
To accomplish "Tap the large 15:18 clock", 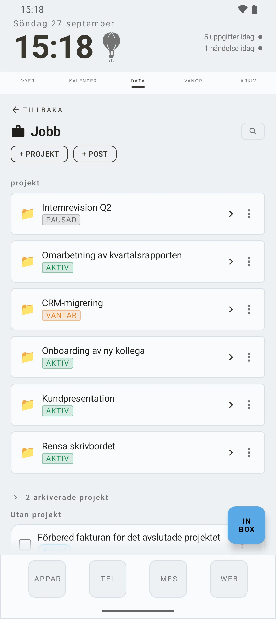I will tap(54, 47).
